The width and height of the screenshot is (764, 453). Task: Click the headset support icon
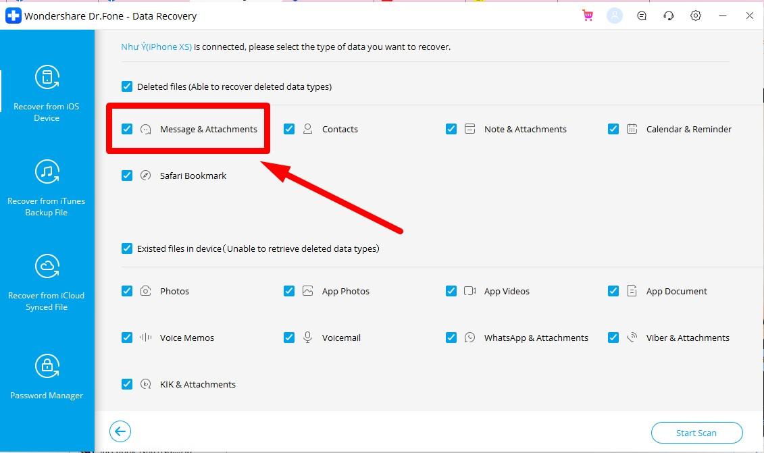[x=669, y=16]
